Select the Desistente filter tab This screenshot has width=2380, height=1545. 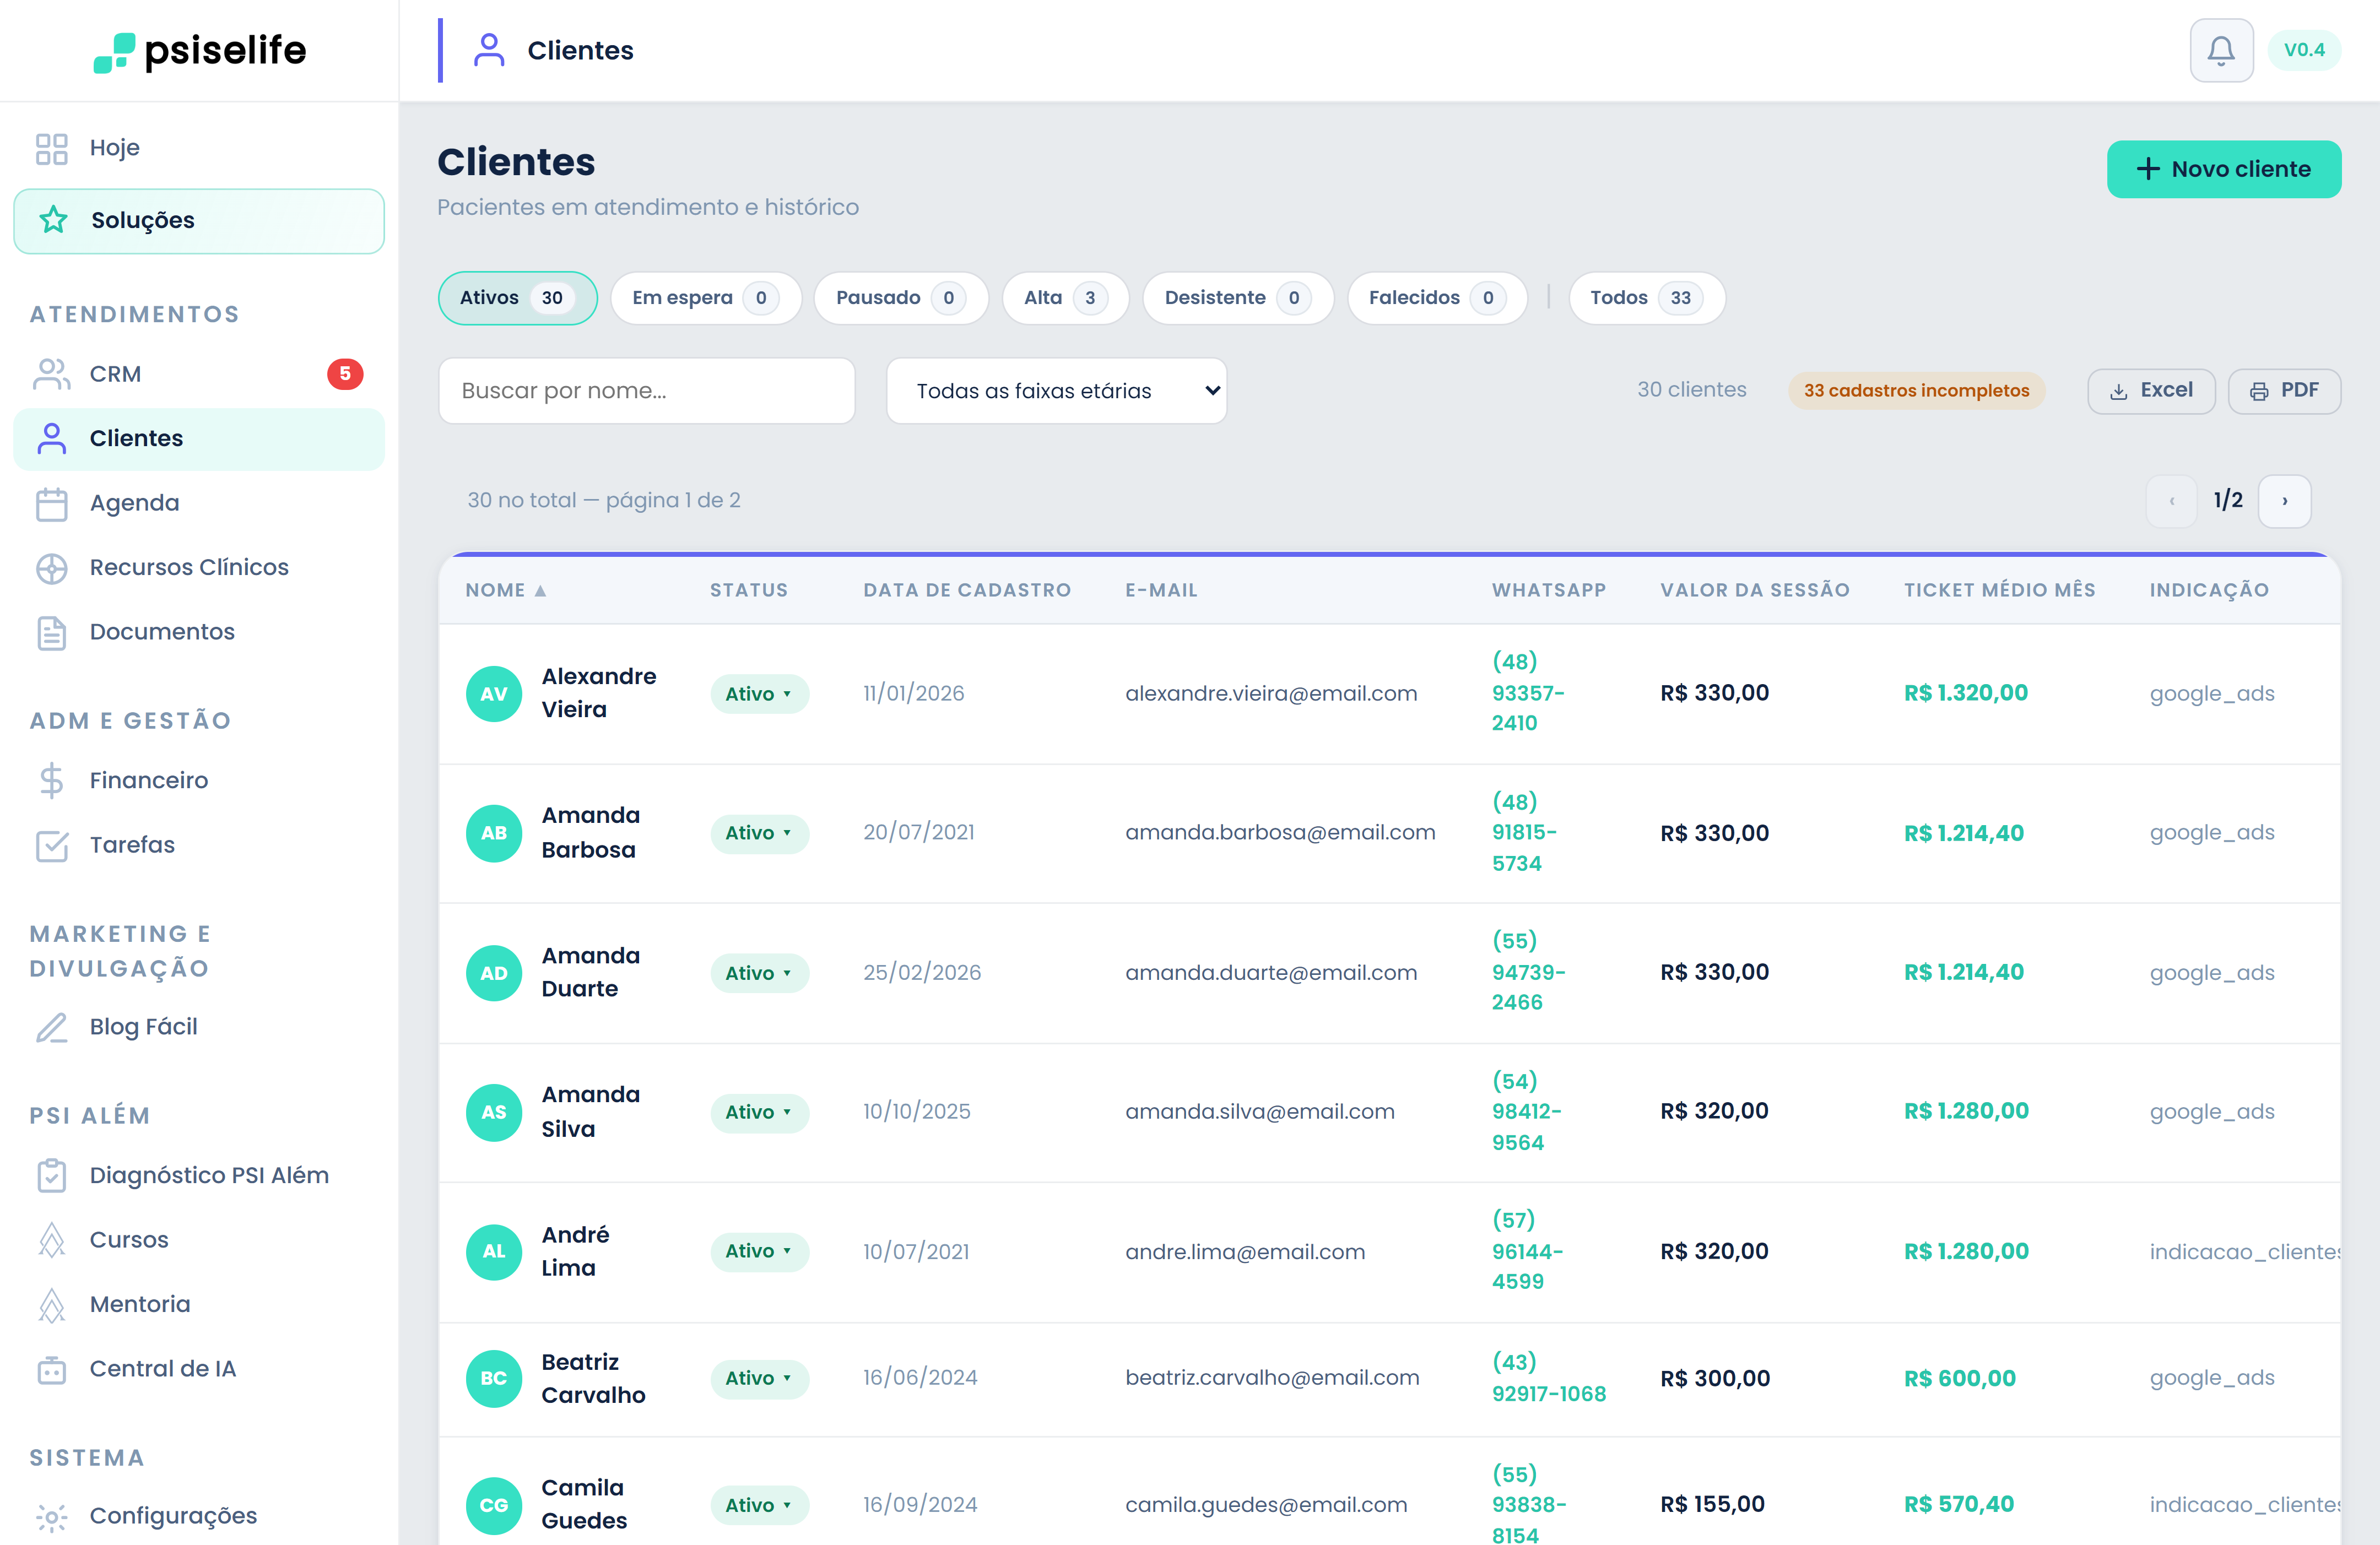pyautogui.click(x=1238, y=298)
